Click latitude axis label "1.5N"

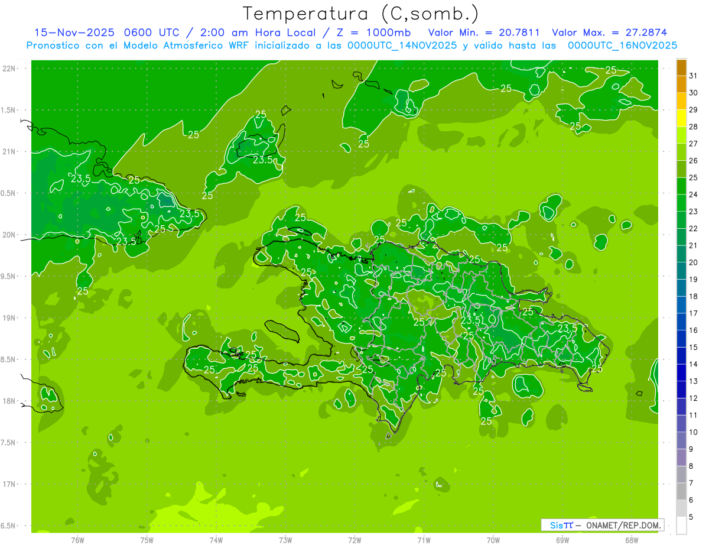(9, 110)
